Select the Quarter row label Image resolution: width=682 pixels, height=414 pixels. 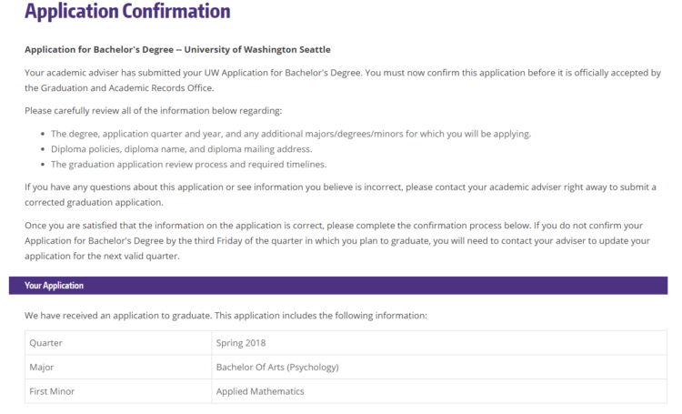45,343
